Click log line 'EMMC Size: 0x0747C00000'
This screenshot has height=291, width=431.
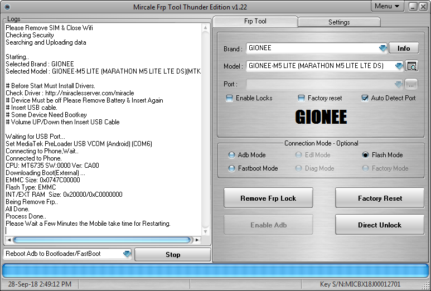42,180
